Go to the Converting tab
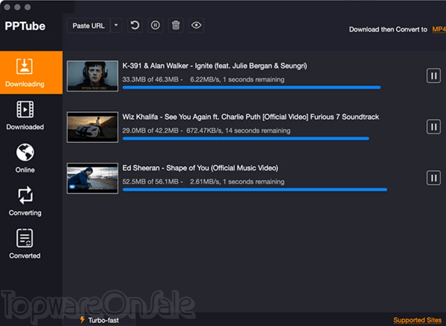 pyautogui.click(x=25, y=201)
